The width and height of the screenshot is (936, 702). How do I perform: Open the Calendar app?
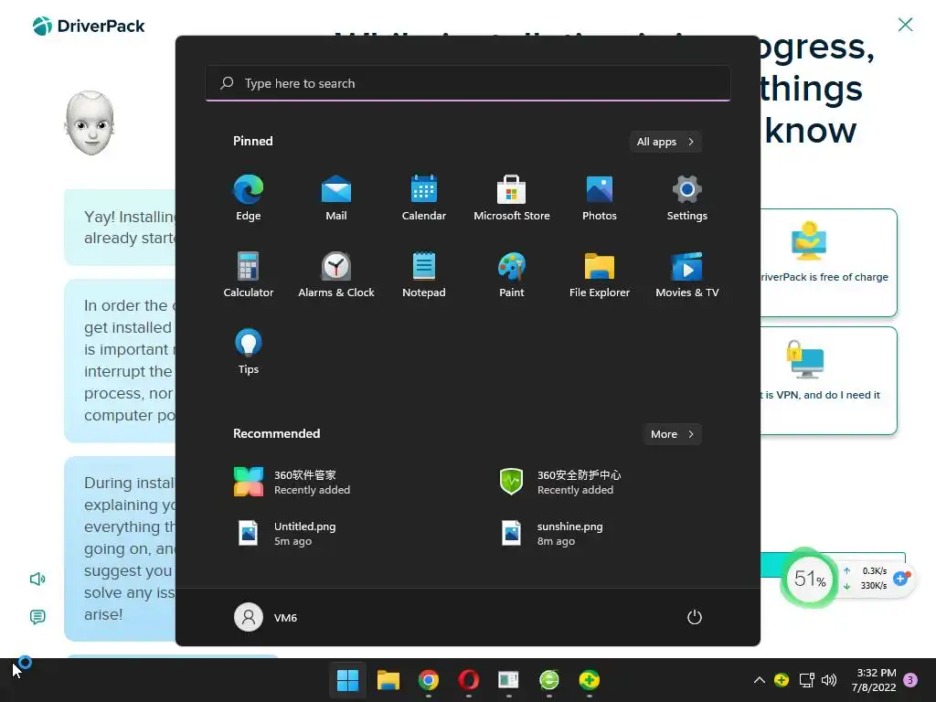[424, 197]
